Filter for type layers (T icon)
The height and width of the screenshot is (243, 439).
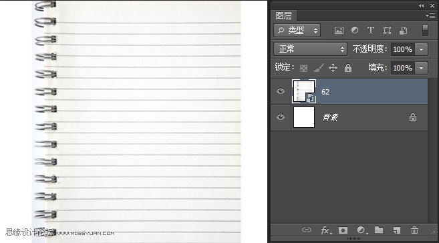pos(371,30)
